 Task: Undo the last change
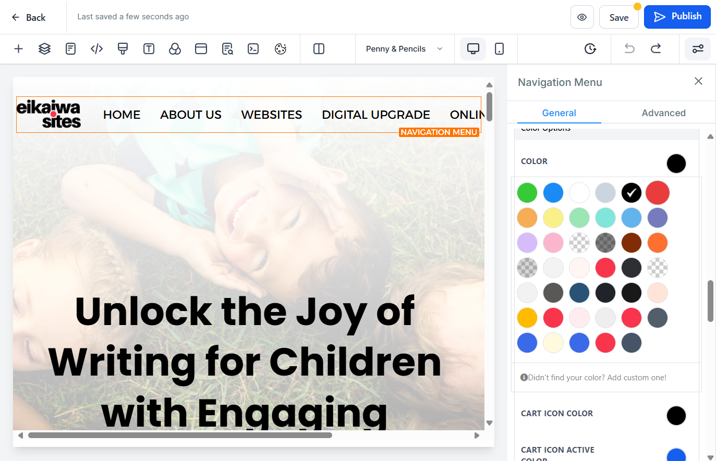[629, 49]
